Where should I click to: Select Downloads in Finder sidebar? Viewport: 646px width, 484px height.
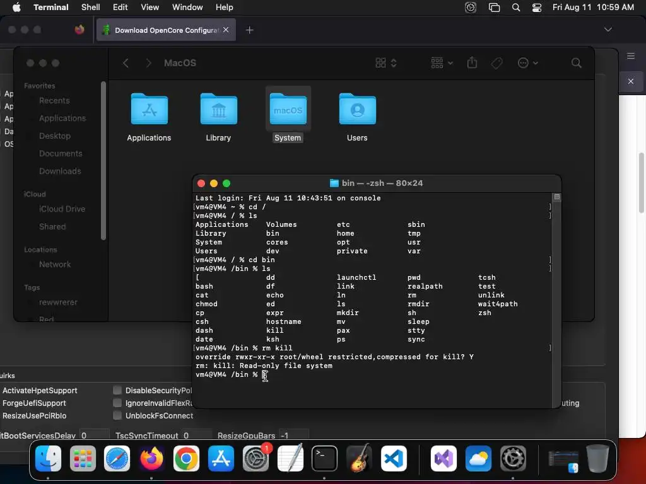pos(60,171)
